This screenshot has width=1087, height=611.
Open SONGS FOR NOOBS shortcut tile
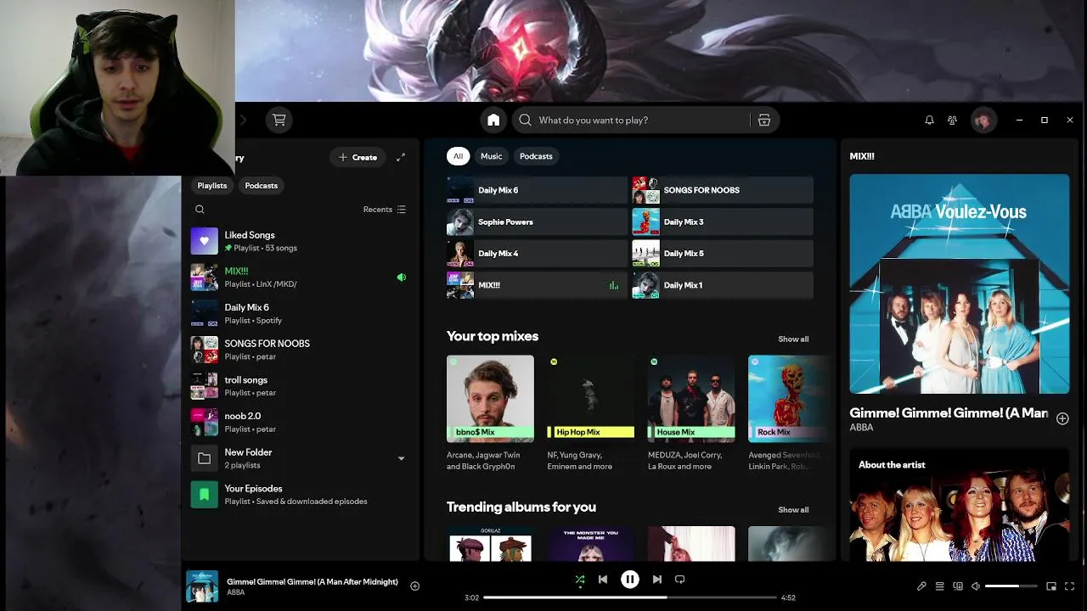[x=723, y=190]
